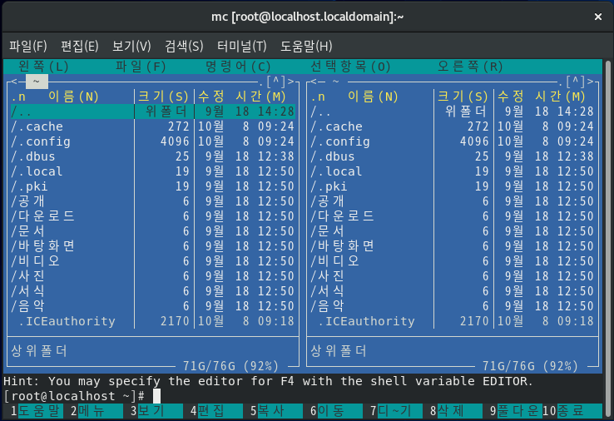Select /문서 folder in left panel

point(153,231)
